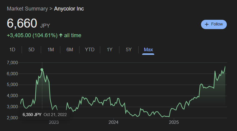Open the Anycolor Inc title link
The height and width of the screenshot is (131, 237).
tap(69, 9)
